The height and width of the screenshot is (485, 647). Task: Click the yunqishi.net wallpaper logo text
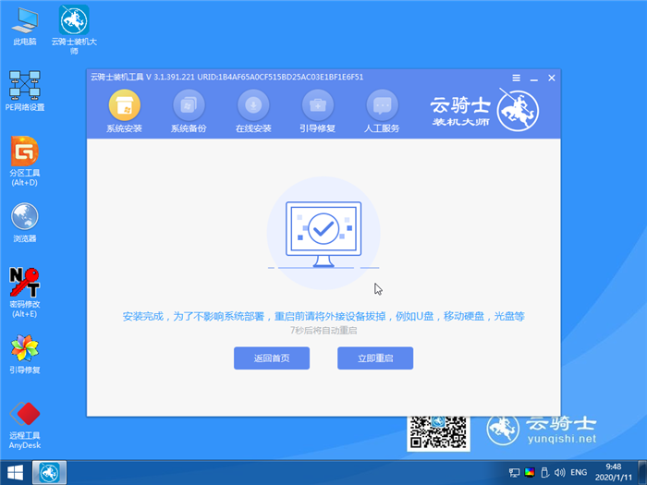tap(562, 439)
